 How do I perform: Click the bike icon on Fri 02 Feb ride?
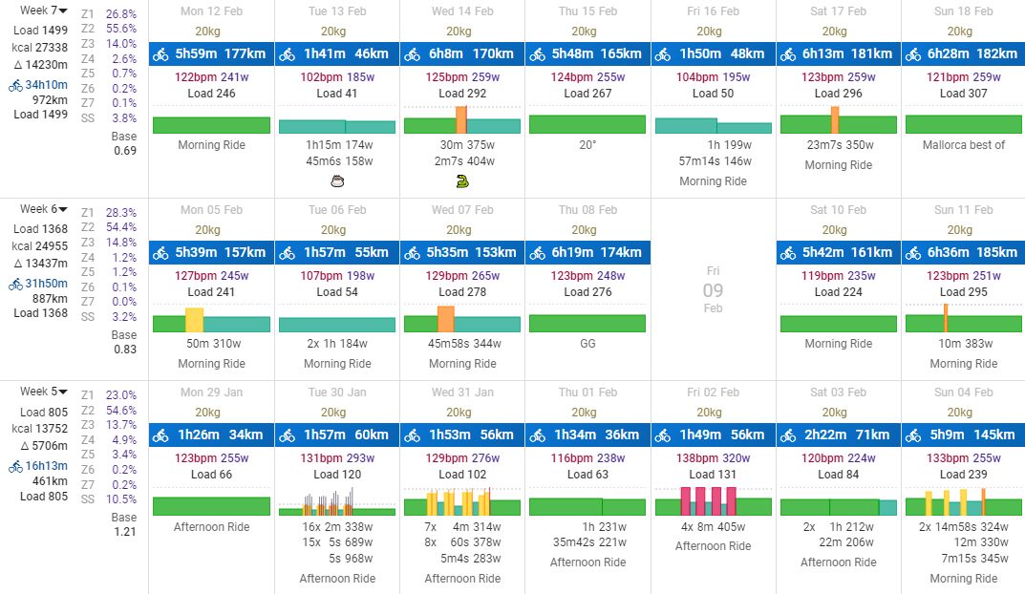[662, 435]
